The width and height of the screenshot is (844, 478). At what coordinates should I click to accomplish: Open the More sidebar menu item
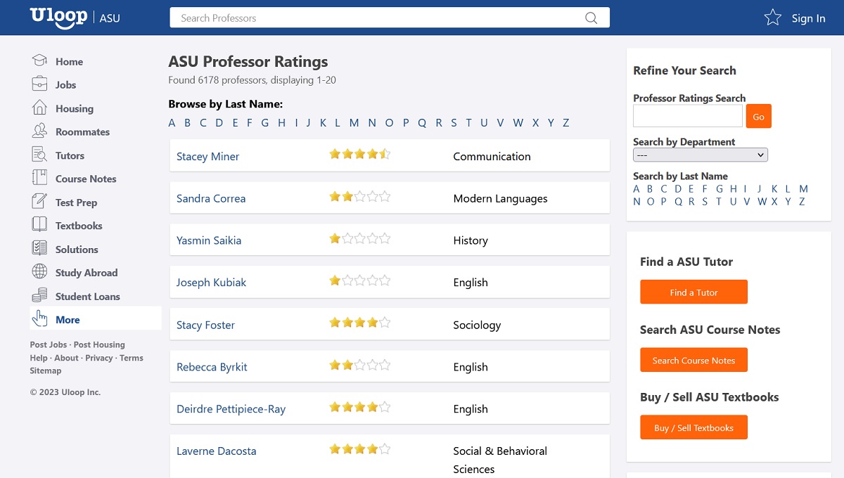(68, 319)
